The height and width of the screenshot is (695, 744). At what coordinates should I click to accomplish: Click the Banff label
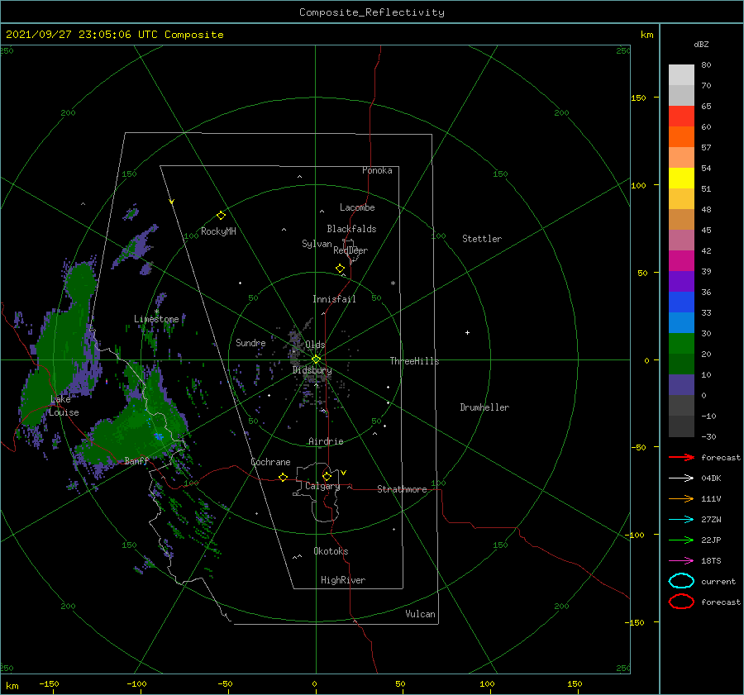[x=136, y=460]
